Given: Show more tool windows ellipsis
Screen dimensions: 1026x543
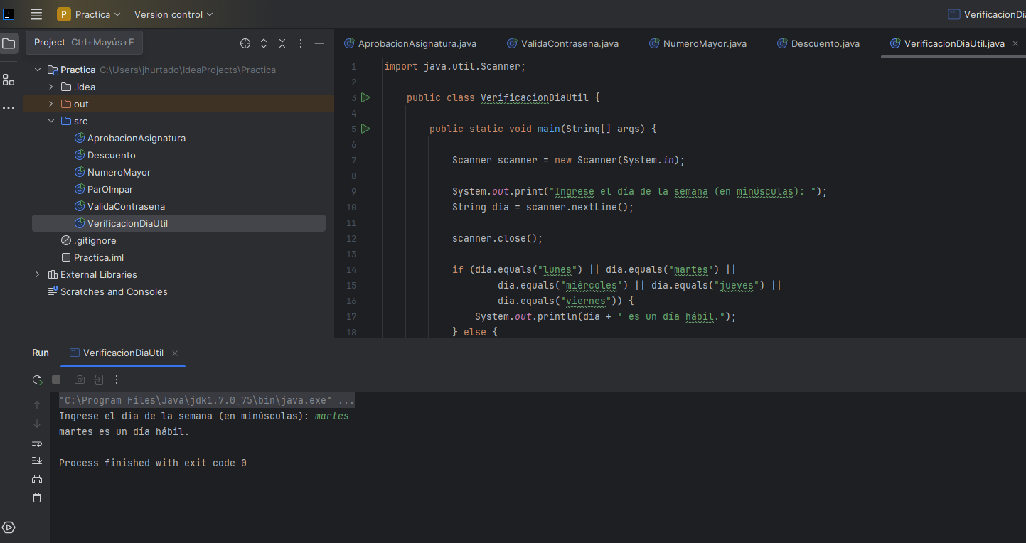Looking at the screenshot, I should [x=9, y=108].
